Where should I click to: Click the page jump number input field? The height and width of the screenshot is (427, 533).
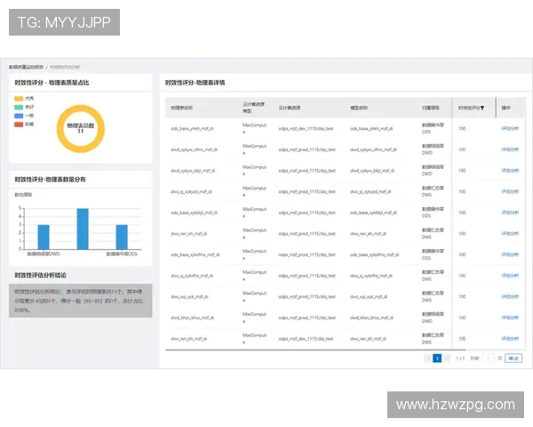[x=488, y=359]
